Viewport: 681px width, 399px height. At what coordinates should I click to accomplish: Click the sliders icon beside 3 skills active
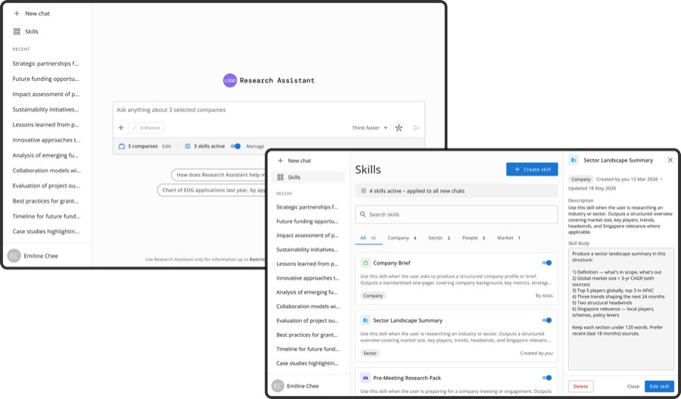point(188,146)
